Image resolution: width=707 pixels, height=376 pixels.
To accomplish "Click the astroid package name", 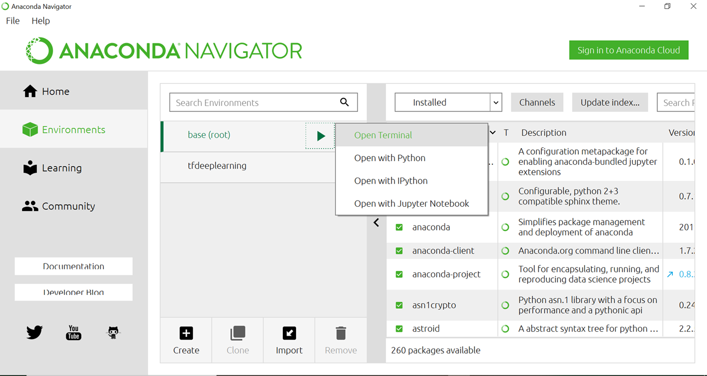I will pyautogui.click(x=426, y=329).
